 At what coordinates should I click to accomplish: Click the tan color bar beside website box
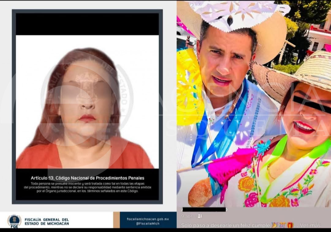point(116,220)
